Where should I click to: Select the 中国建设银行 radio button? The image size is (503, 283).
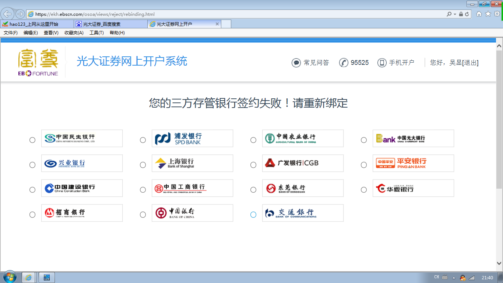pyautogui.click(x=32, y=190)
